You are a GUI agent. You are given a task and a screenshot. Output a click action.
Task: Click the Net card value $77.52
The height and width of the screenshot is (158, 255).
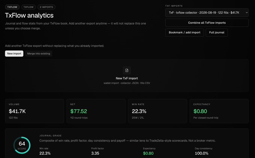coord(79,111)
